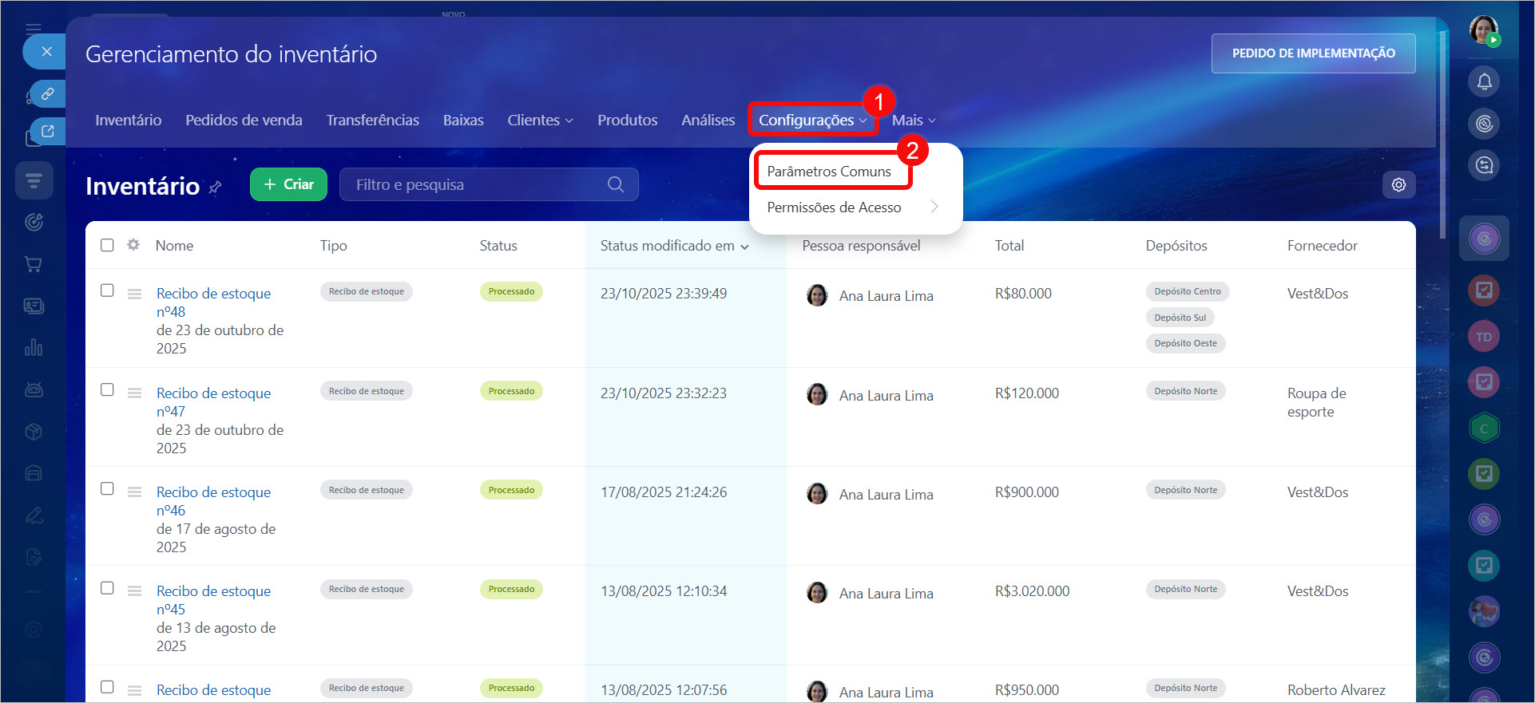This screenshot has width=1535, height=703.
Task: Select Parâmetros Comuns menu option
Action: coord(829,172)
